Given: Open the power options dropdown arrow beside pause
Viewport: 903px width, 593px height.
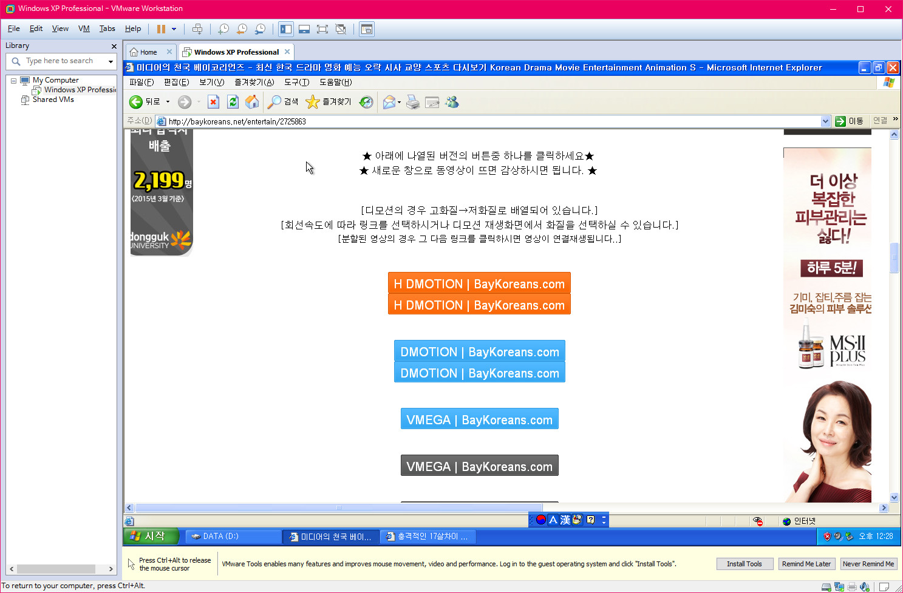Looking at the screenshot, I should click(174, 29).
